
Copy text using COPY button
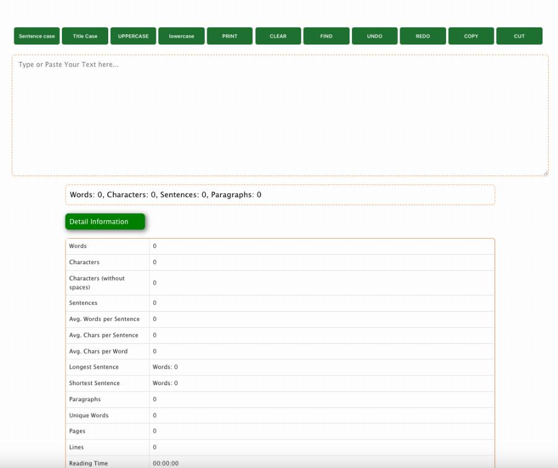click(x=471, y=36)
